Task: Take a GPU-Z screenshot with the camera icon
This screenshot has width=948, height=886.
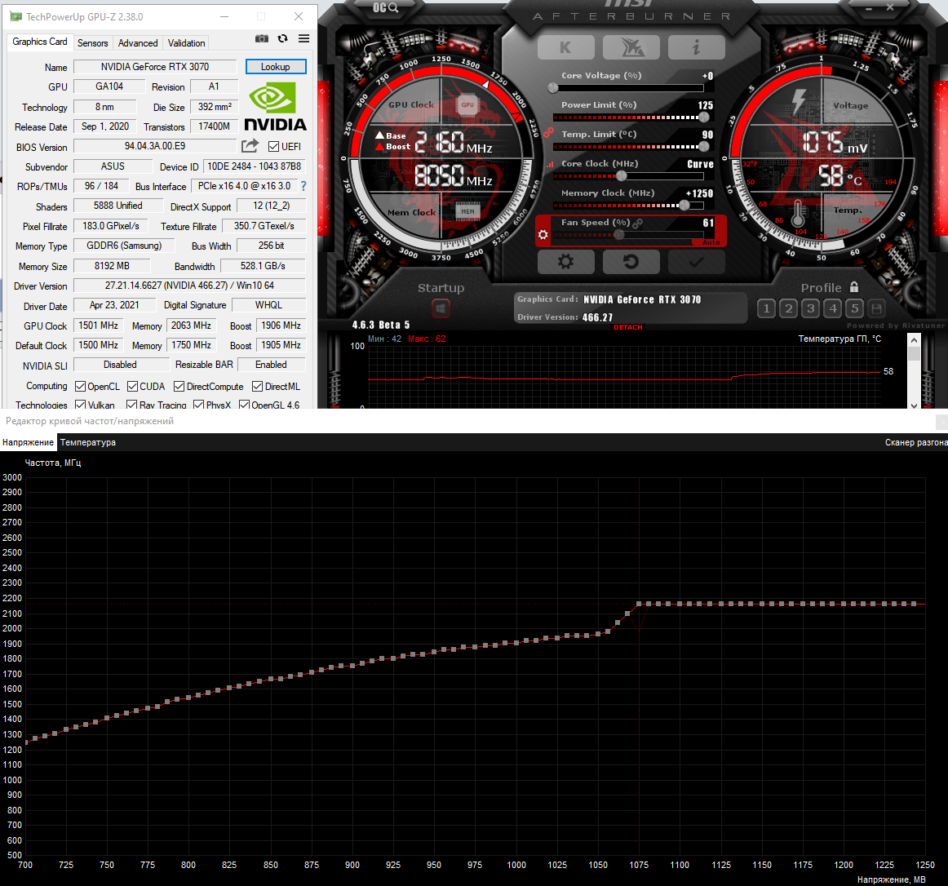Action: pos(262,38)
